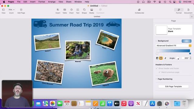Open Music app in the Dock
Viewport: 194px width, 109px height.
coord(124,104)
